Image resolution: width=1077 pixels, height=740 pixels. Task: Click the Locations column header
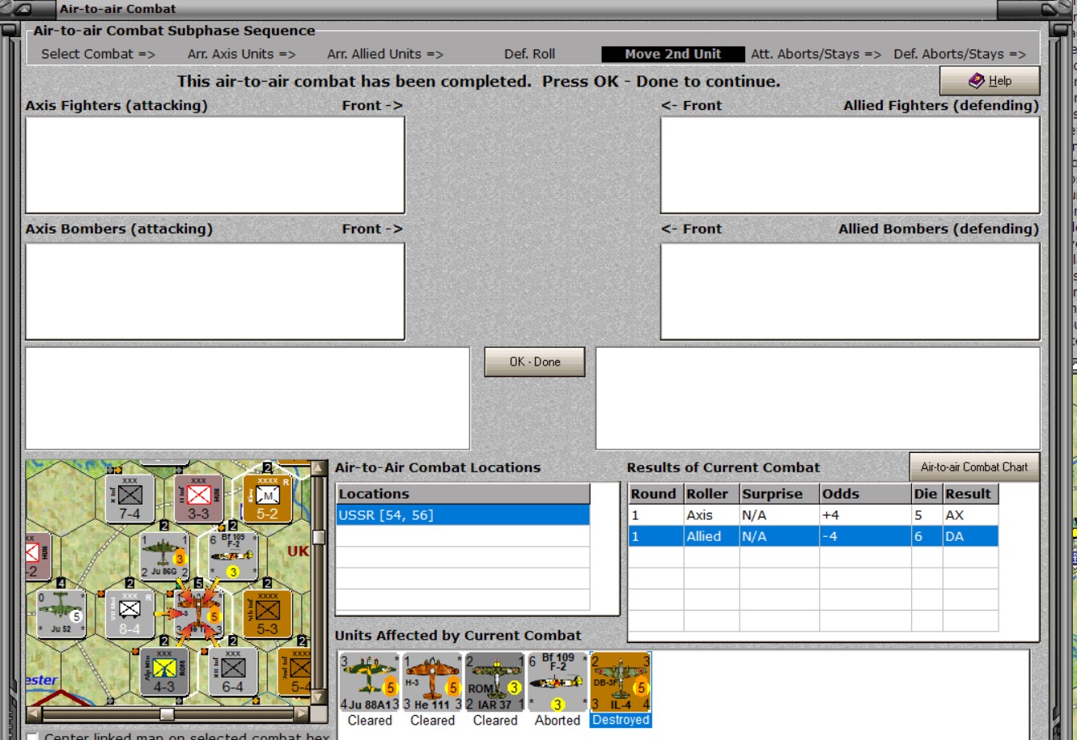463,494
